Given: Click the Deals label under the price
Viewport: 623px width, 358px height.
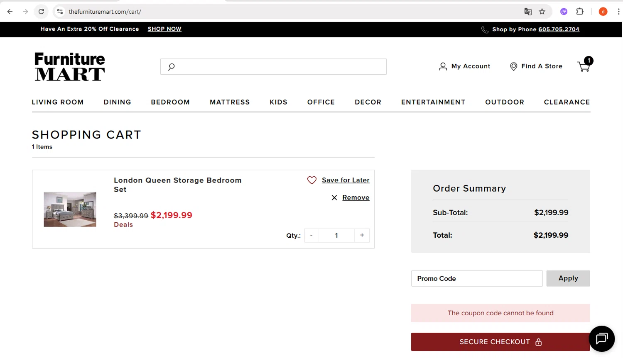Looking at the screenshot, I should point(123,224).
